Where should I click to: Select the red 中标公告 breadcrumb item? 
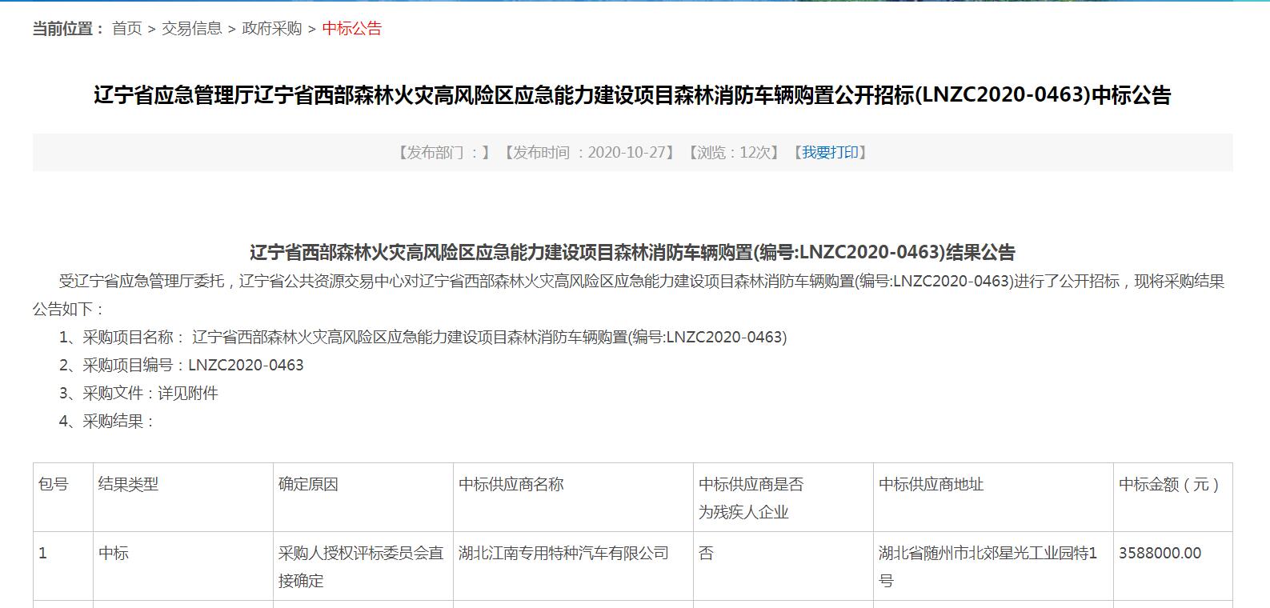click(x=351, y=29)
